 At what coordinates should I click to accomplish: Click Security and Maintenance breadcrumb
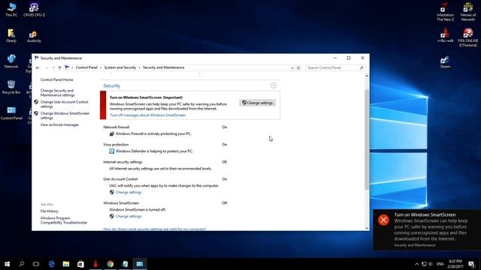[164, 67]
